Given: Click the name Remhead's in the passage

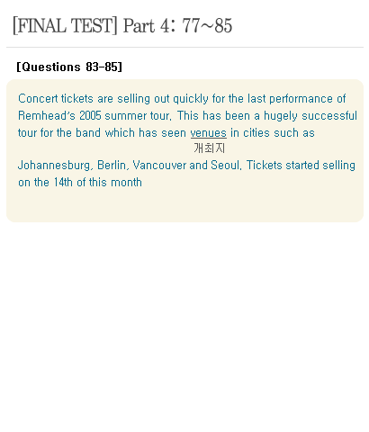Looking at the screenshot, I should pyautogui.click(x=47, y=116).
